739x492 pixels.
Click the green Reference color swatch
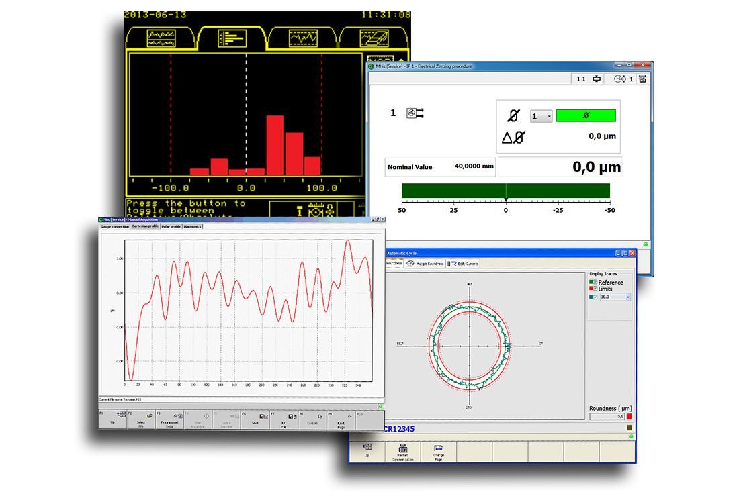point(591,282)
